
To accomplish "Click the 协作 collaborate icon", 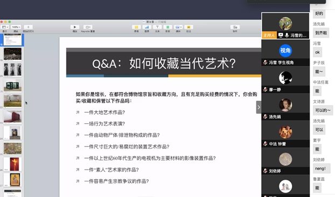I will (x=235, y=27).
